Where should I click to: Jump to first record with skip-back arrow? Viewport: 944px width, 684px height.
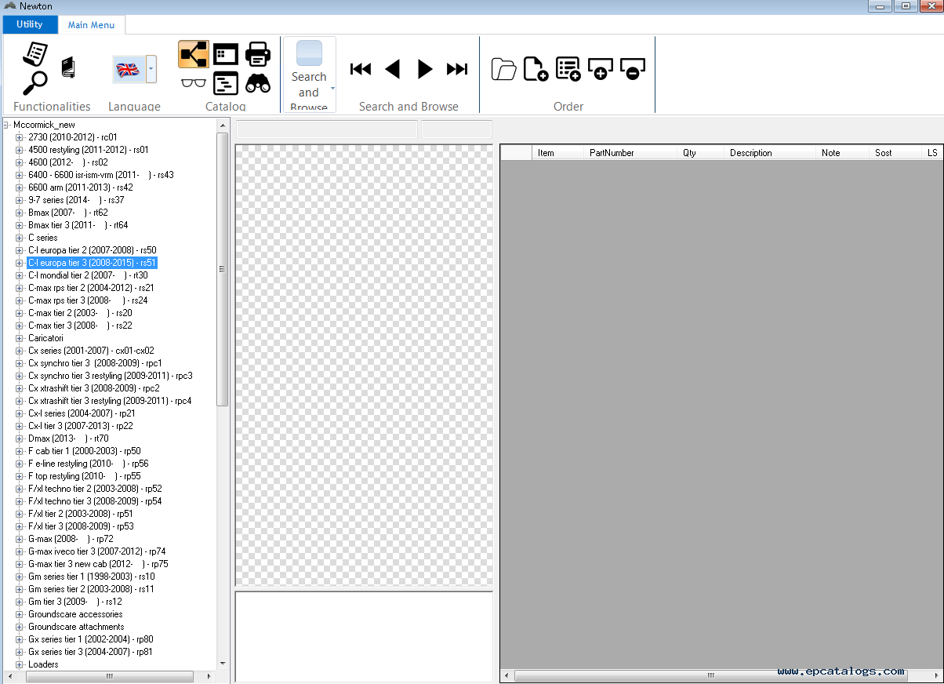[361, 69]
